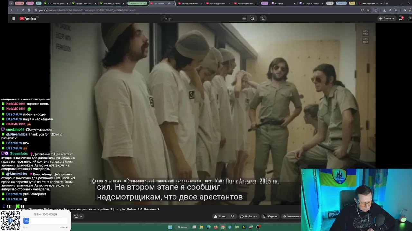This screenshot has height=231, width=412.
Task: Open File Explorer from taskbar
Action: [x=201, y=227]
